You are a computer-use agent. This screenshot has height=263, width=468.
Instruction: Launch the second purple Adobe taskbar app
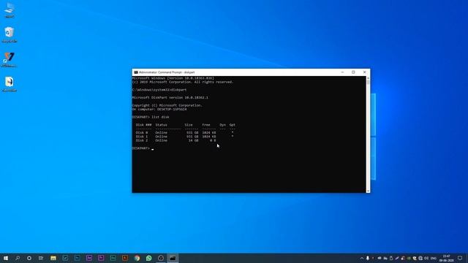(x=101, y=258)
